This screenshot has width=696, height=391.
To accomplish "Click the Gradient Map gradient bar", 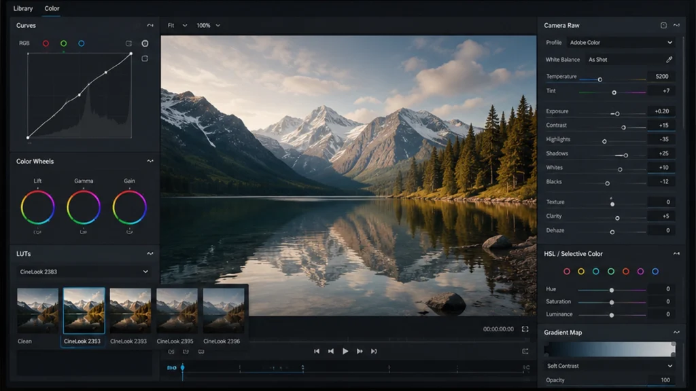I will pyautogui.click(x=610, y=349).
